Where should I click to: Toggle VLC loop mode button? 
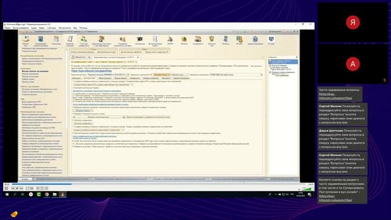pos(42,188)
